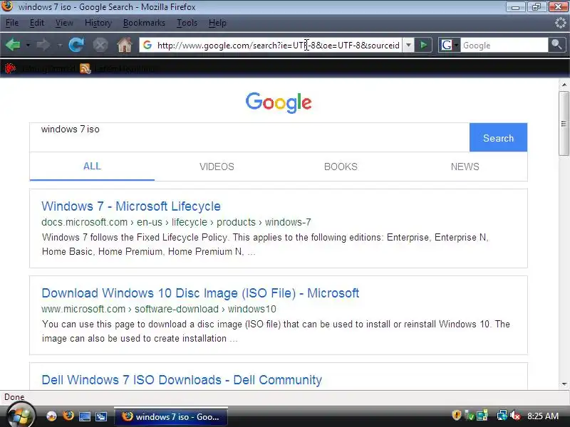
Task: Click the blue Search button
Action: tap(498, 137)
